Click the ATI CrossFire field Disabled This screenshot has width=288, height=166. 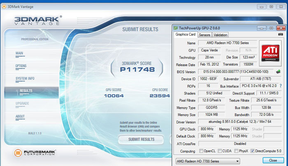[x=240, y=144]
